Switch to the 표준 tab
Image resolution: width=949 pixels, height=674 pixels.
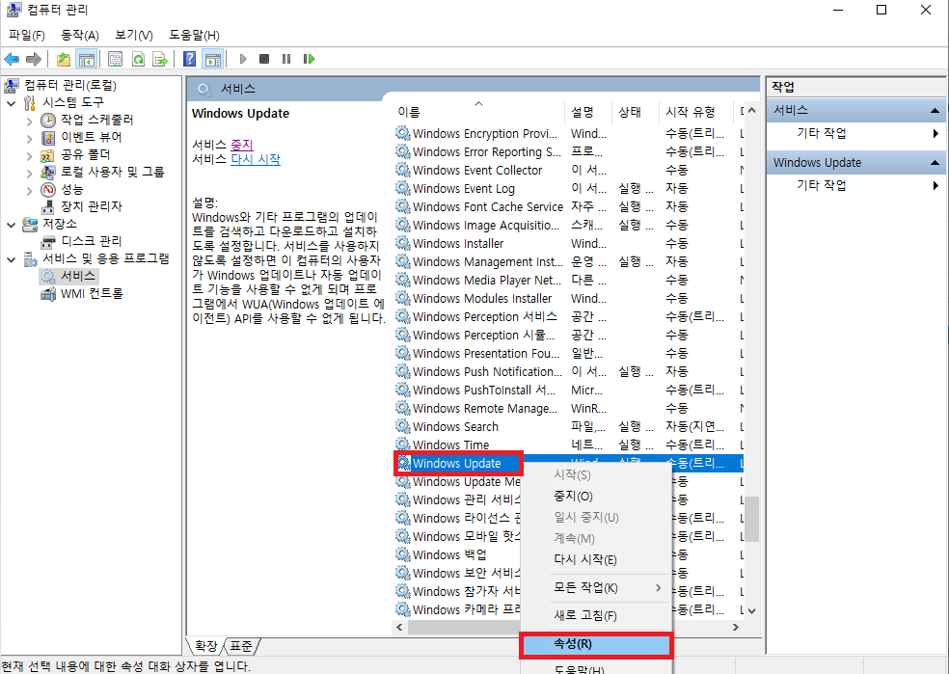(x=241, y=646)
